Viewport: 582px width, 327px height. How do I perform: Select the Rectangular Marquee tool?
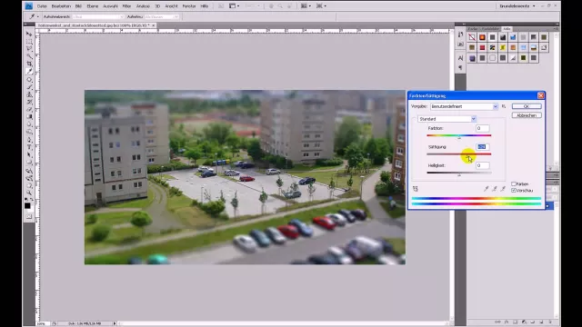29,41
